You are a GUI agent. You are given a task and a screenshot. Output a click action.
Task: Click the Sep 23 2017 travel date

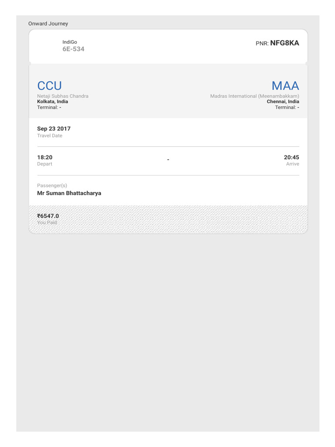[54, 129]
